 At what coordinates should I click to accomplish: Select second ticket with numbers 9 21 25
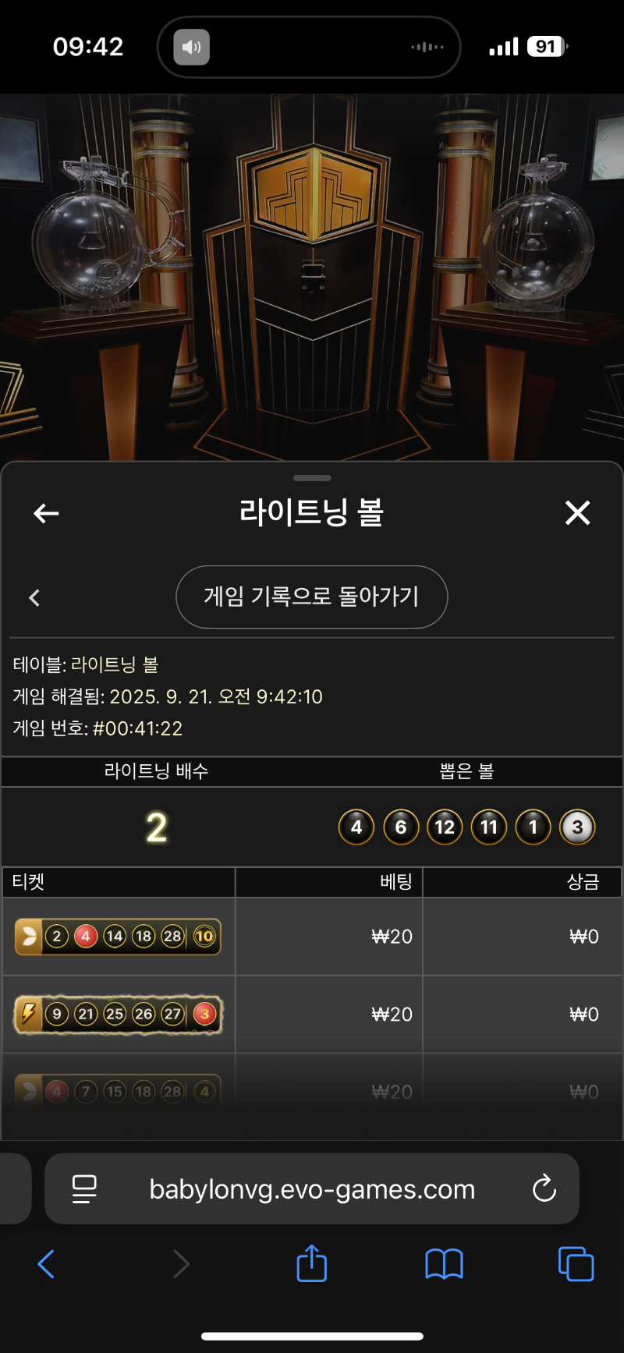119,1014
